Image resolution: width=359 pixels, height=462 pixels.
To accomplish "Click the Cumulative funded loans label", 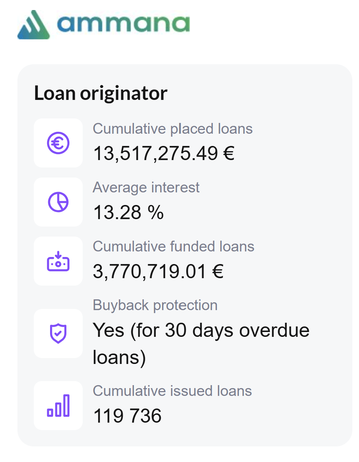I will 173,247.
